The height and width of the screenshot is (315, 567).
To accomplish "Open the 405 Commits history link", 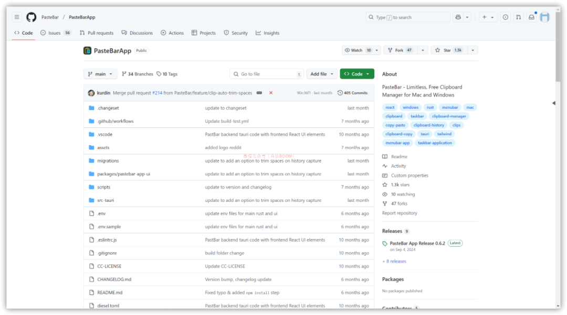I will (353, 93).
